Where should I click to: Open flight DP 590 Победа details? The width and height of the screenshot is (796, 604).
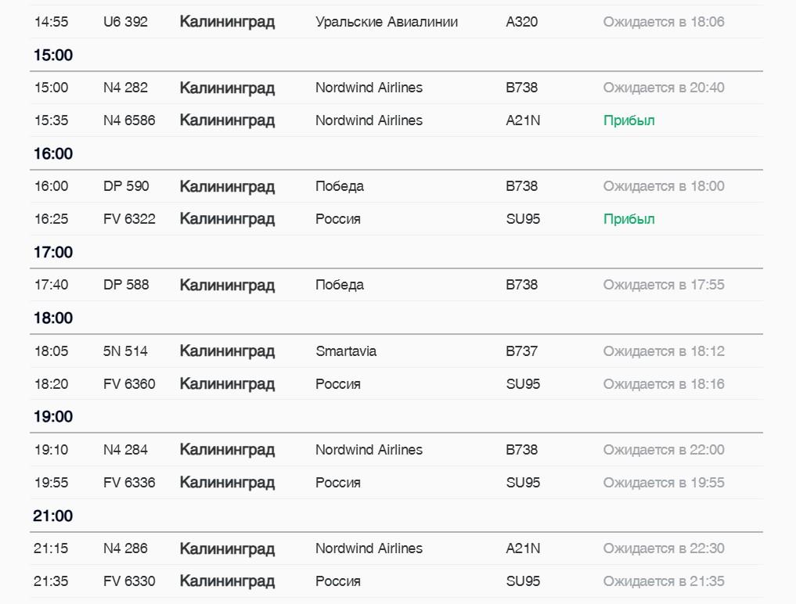396,186
